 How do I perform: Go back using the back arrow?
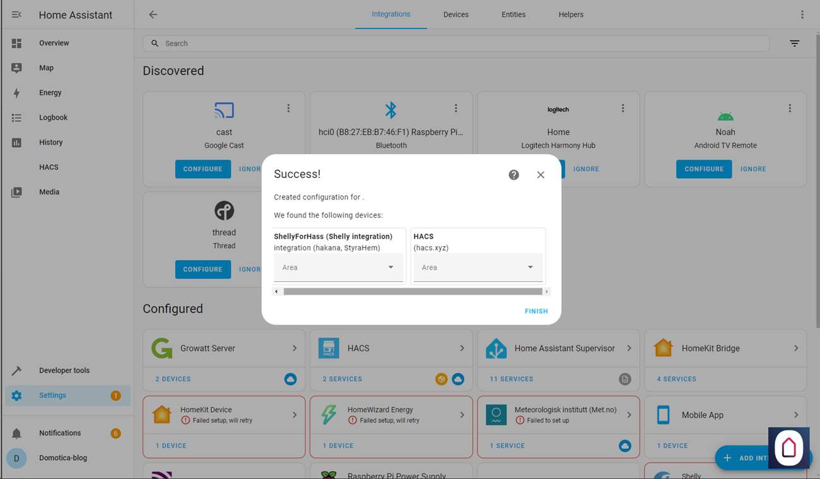(153, 15)
